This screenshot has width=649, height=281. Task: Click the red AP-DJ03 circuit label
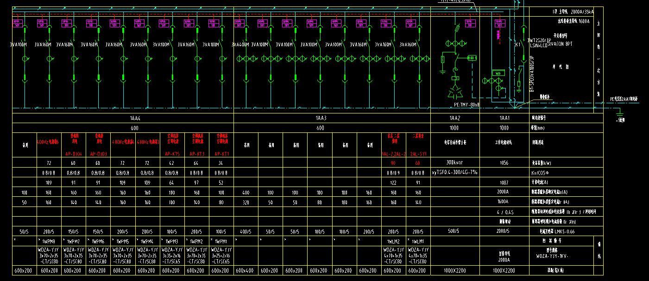click(98, 154)
